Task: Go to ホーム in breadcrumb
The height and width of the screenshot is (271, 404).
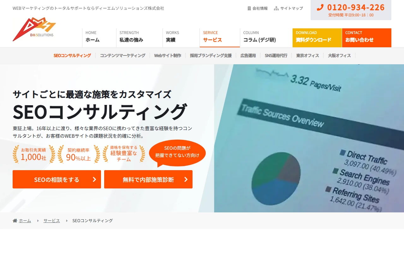Action: [x=25, y=221]
